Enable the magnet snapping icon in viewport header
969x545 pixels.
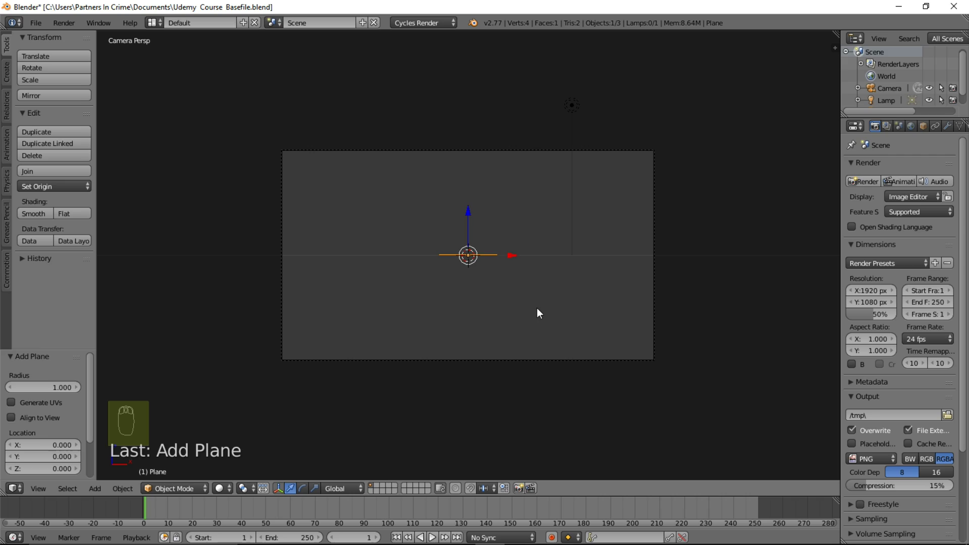pyautogui.click(x=470, y=488)
